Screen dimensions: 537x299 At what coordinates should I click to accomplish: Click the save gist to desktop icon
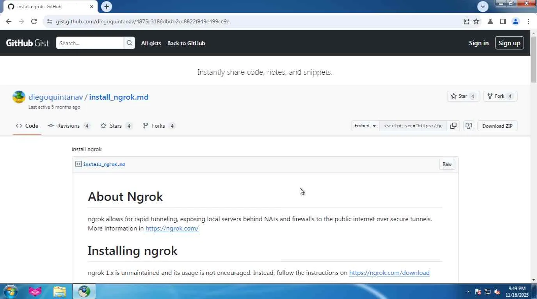[469, 126]
